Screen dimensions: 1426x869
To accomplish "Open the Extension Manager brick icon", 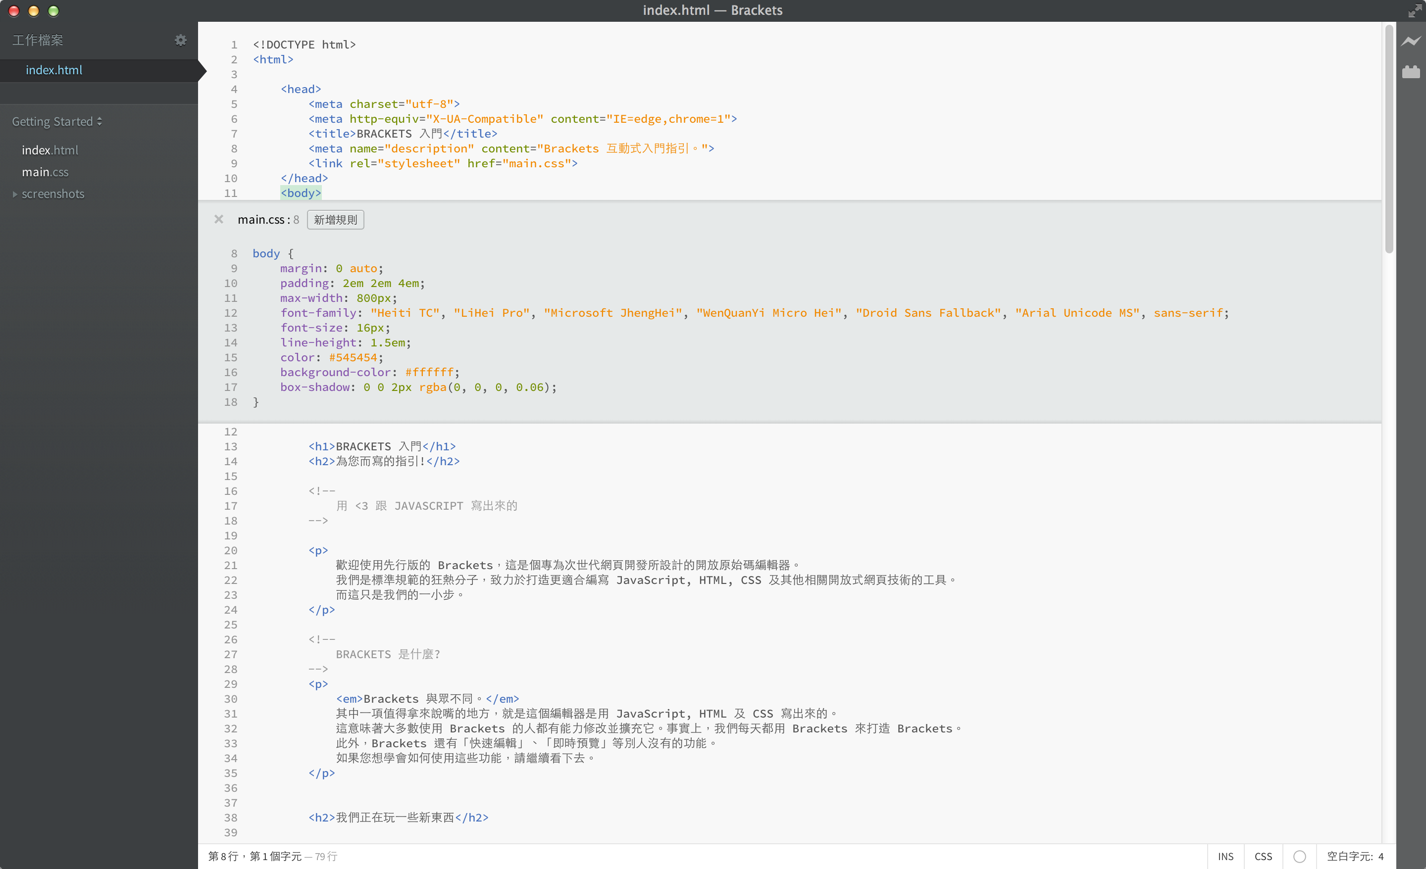I will (x=1410, y=72).
